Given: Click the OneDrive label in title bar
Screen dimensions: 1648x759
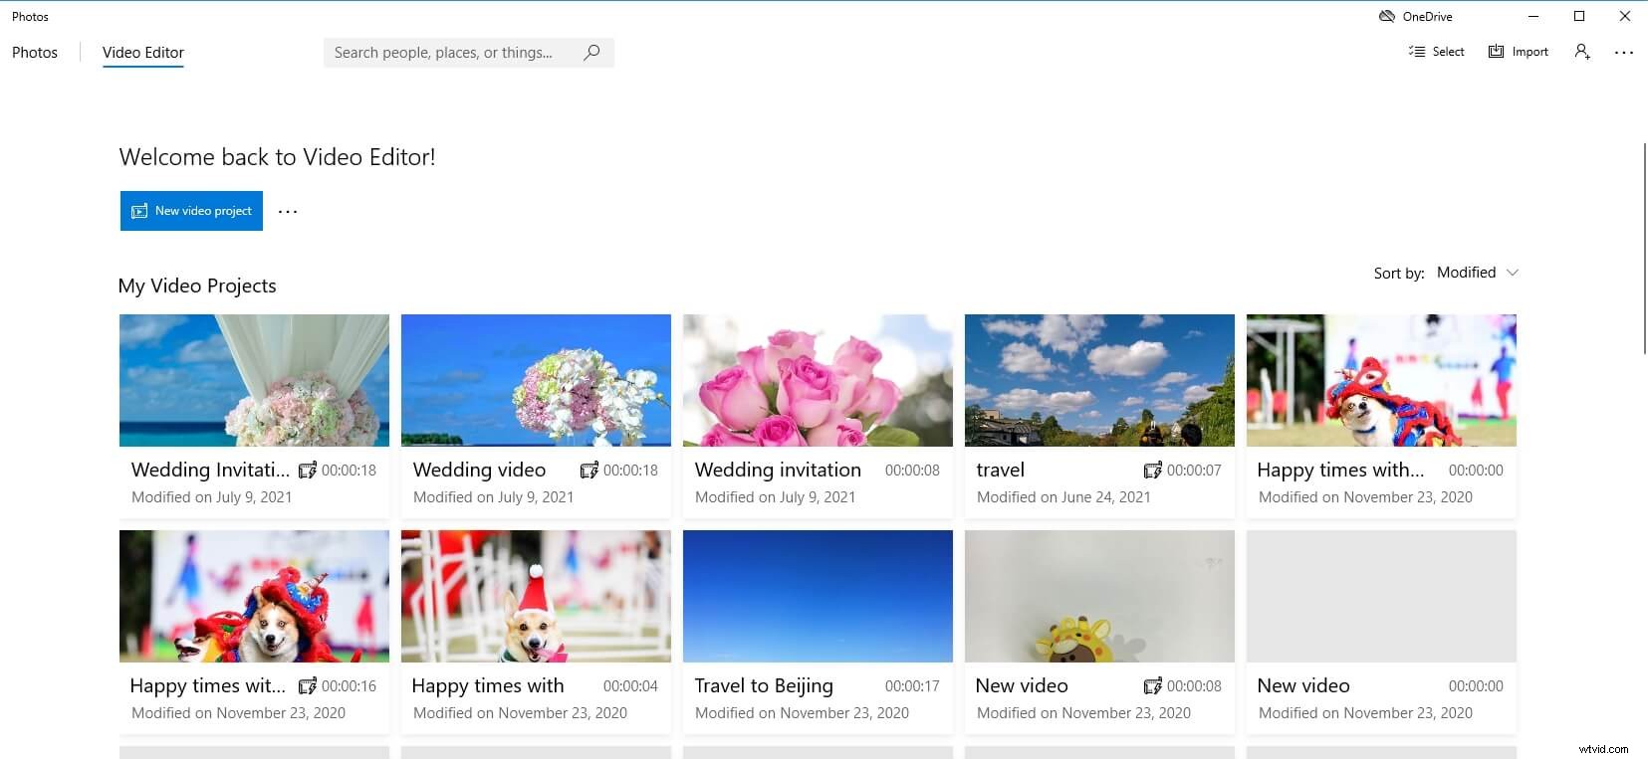Looking at the screenshot, I should pyautogui.click(x=1427, y=16).
